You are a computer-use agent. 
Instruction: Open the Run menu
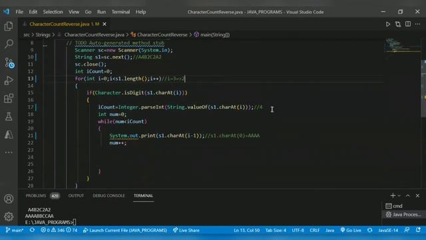[x=101, y=12]
